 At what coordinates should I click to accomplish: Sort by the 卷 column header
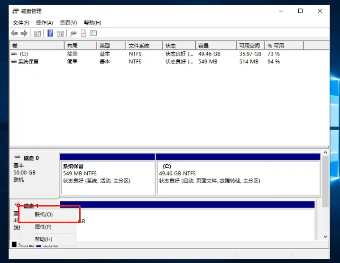coord(37,46)
